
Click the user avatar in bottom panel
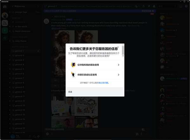pos(13,137)
